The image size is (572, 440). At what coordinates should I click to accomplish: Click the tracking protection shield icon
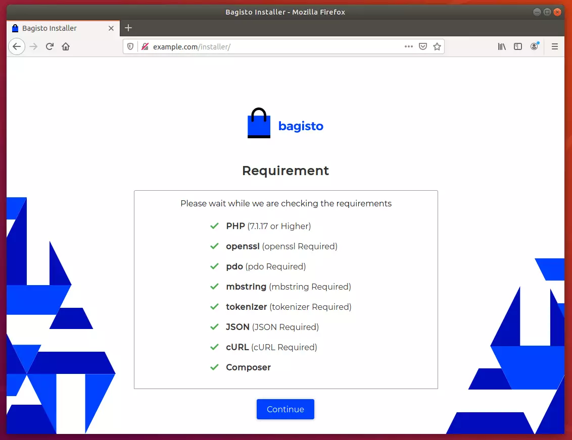coord(130,46)
